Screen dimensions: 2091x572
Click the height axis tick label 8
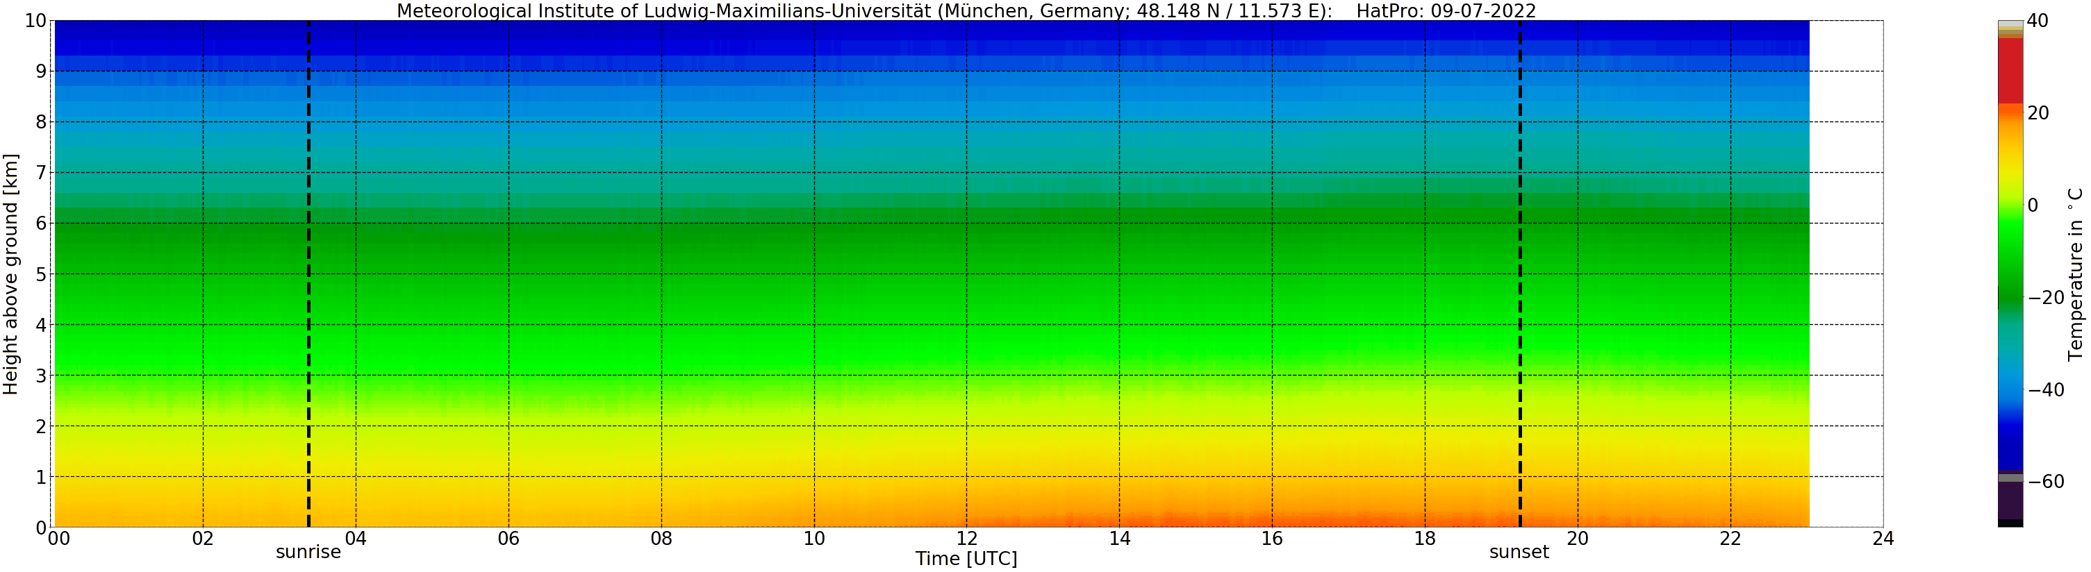coord(42,122)
